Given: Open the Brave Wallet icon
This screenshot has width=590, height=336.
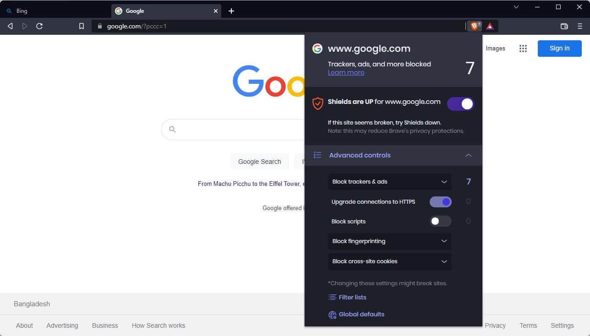Looking at the screenshot, I should [564, 26].
